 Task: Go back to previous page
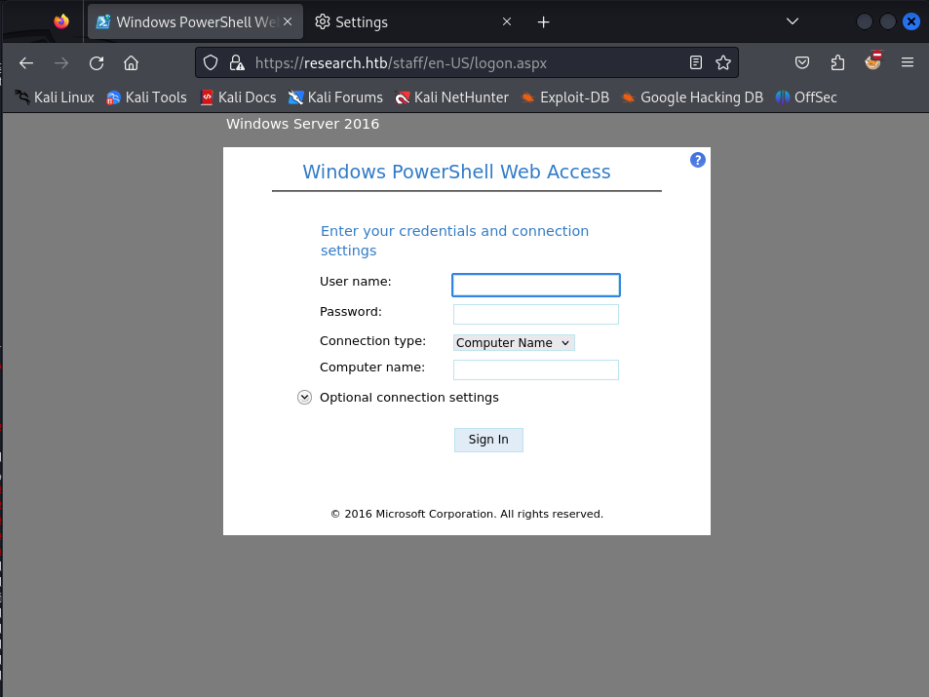point(26,62)
